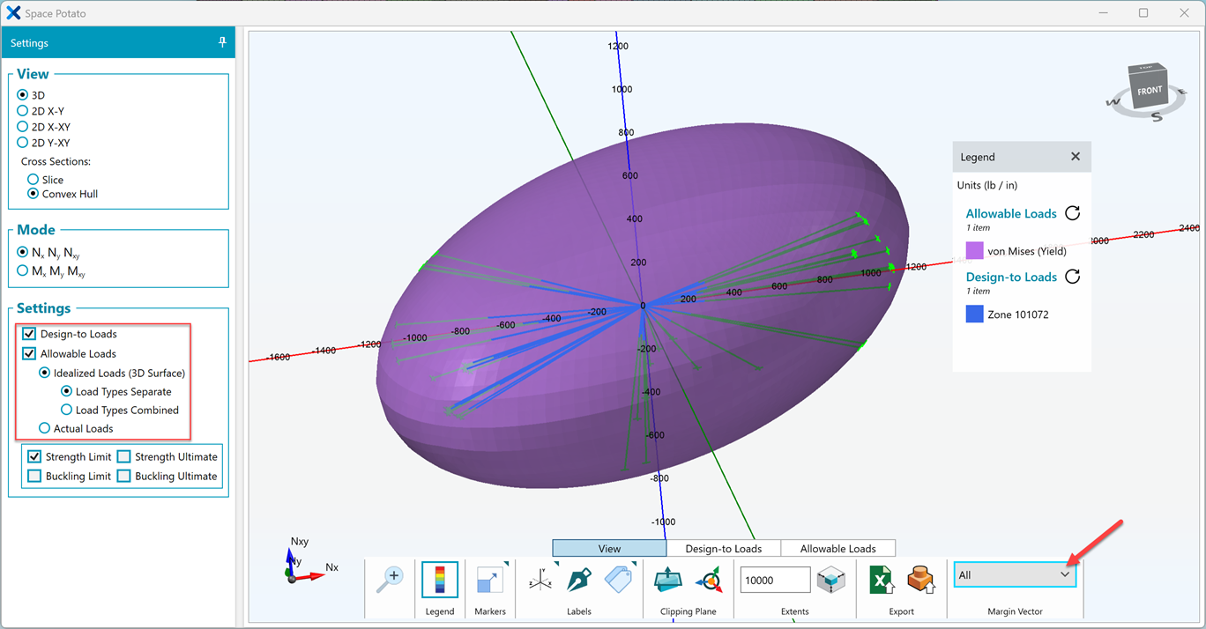The image size is (1206, 629).
Task: Enable the Buckling Limit checkbox
Action: 34,476
